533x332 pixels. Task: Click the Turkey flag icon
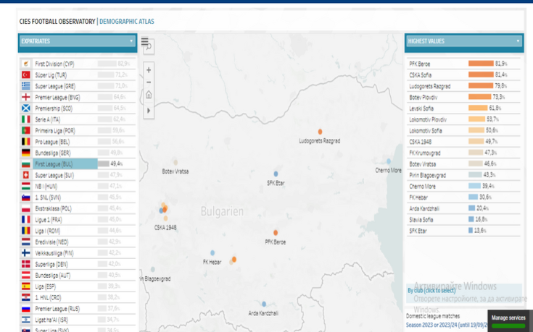pyautogui.click(x=26, y=75)
